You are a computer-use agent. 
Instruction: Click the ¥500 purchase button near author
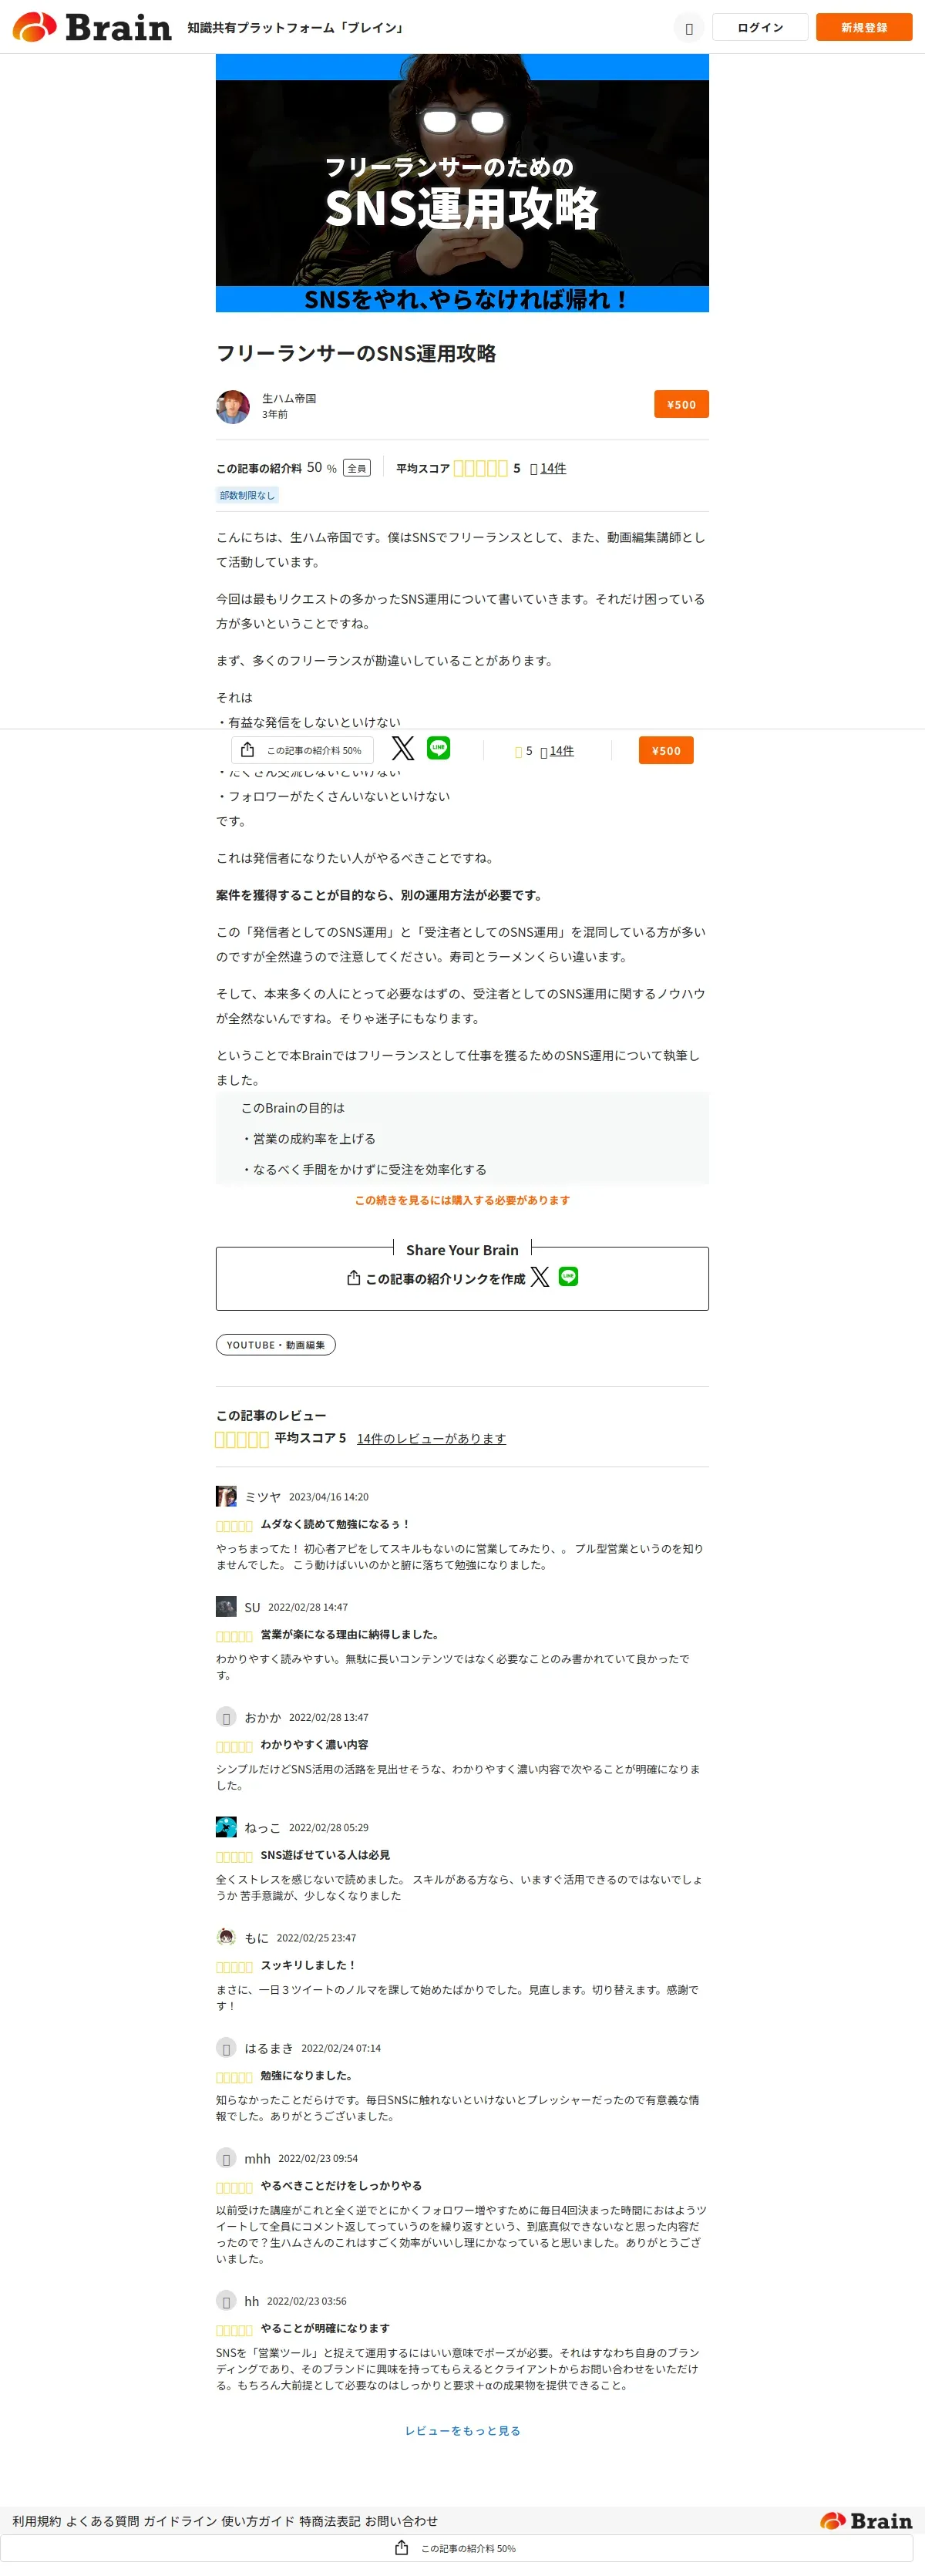click(x=681, y=404)
